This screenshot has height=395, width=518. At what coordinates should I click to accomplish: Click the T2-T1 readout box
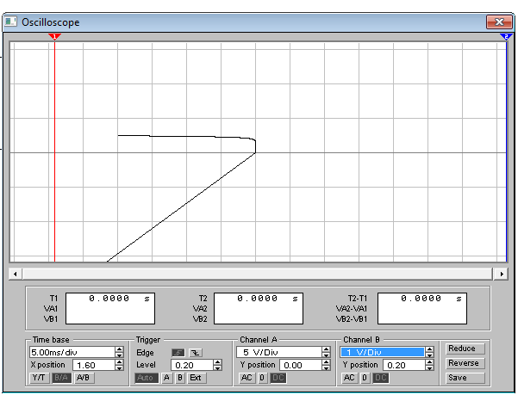coord(422,309)
